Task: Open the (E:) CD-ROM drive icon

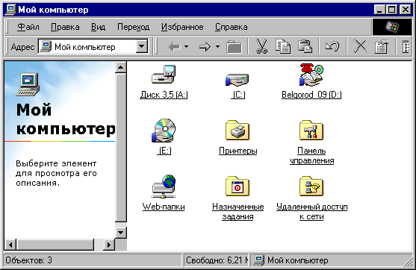Action: click(164, 131)
